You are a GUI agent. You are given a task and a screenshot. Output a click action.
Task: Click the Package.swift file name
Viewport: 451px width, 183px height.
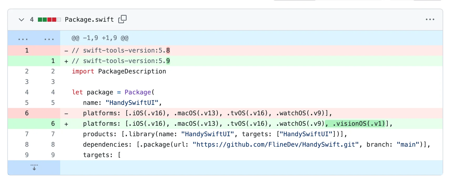tap(89, 20)
